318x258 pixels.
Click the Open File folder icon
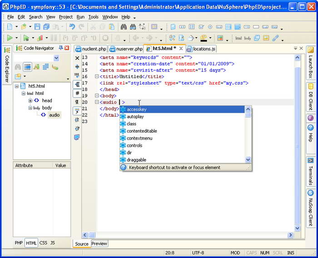[24, 27]
